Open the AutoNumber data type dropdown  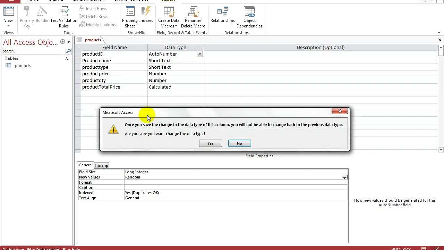(200, 54)
